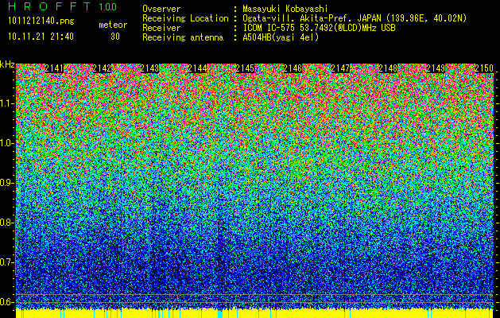This screenshot has width=500, height=318.
Task: Click the 2148 time marker
Action: click(388, 68)
